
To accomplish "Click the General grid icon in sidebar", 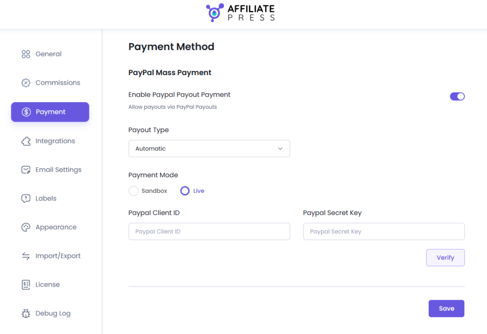I will 26,54.
